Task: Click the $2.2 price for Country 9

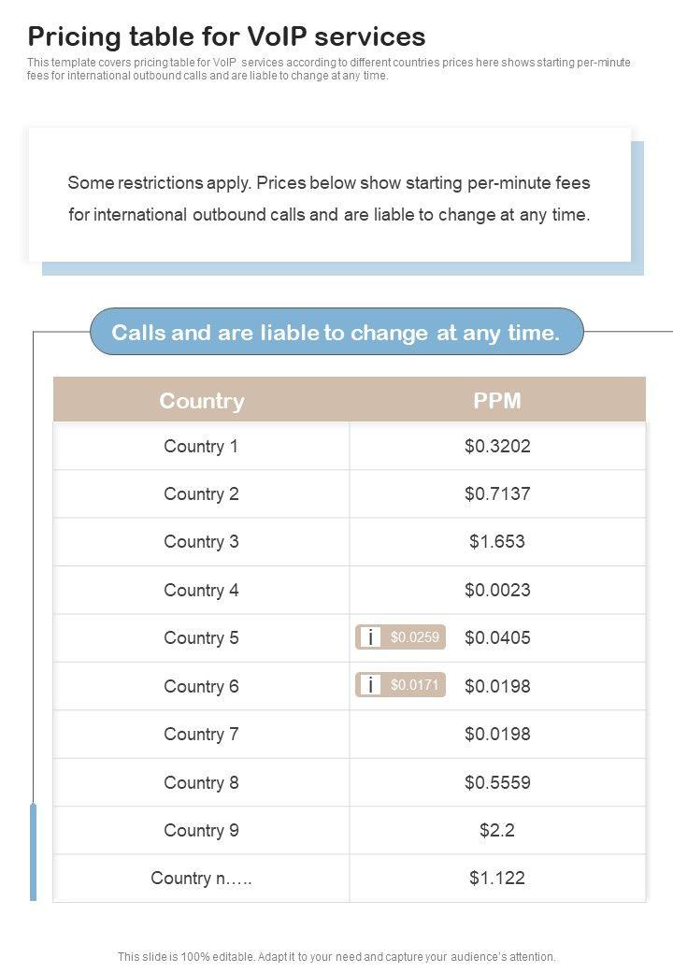Action: [x=497, y=830]
